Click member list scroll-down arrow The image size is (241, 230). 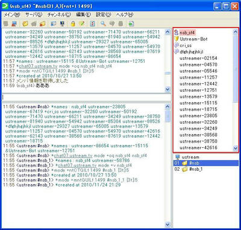(236, 149)
